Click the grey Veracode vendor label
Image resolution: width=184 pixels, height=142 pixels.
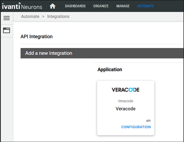pos(125,101)
